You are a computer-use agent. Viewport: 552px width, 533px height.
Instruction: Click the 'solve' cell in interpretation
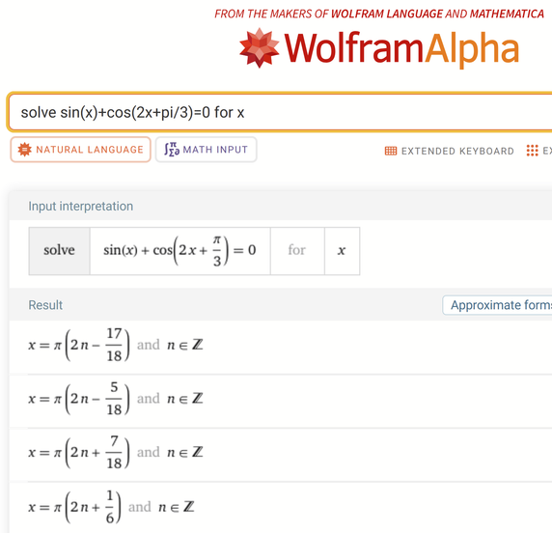pos(59,251)
